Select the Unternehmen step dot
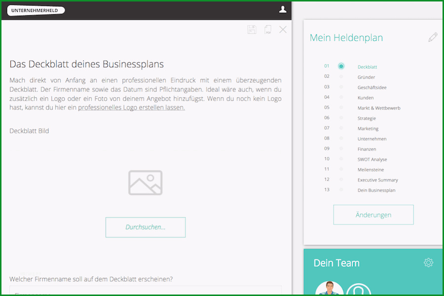 341,138
